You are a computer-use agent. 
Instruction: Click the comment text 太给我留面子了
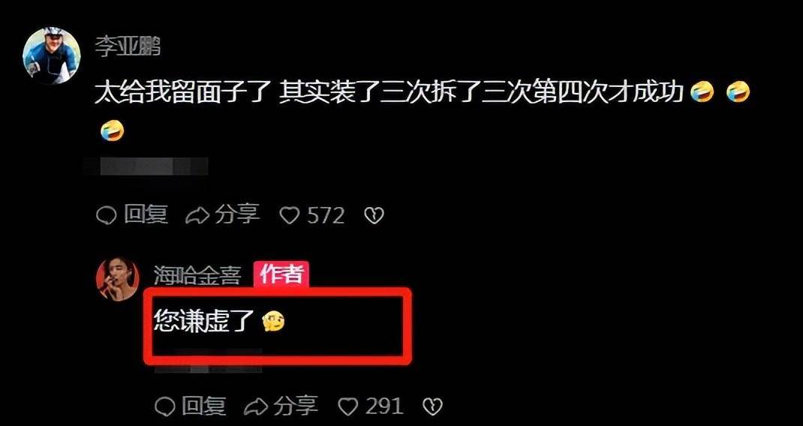(183, 94)
